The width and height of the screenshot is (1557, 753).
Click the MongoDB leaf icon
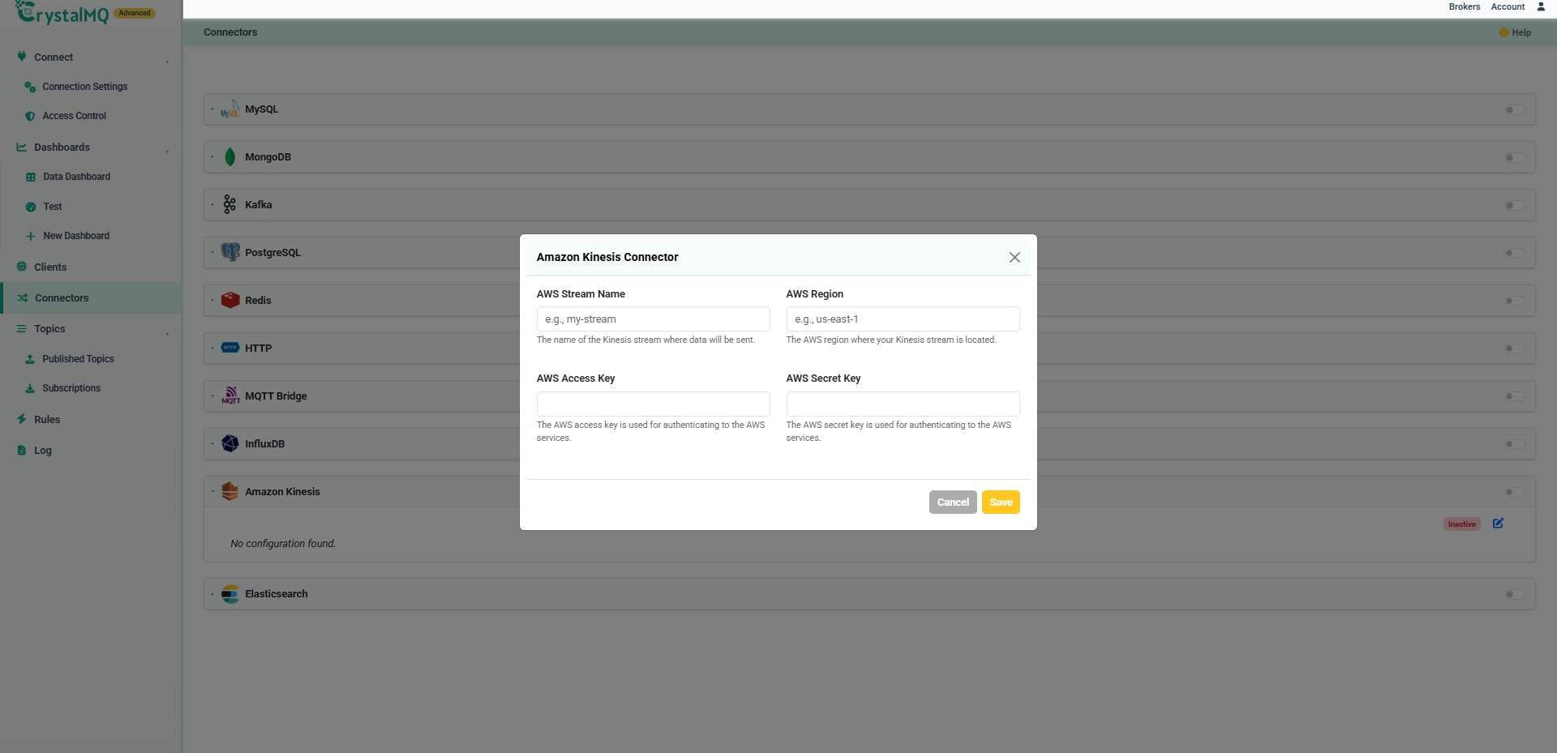coord(230,157)
